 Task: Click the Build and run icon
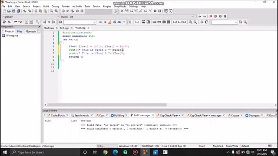click(73, 11)
